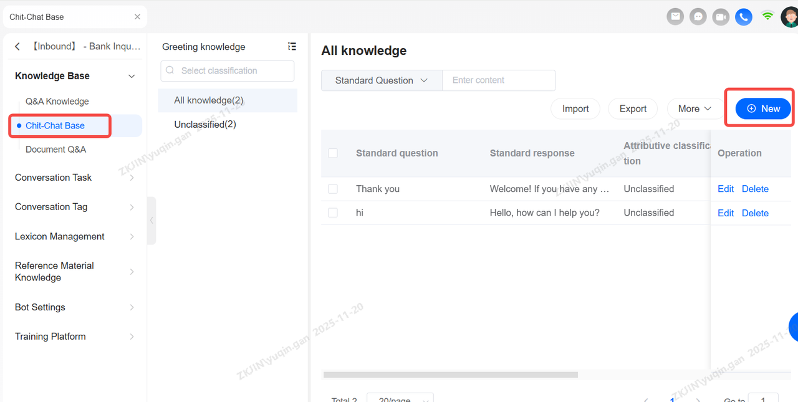The width and height of the screenshot is (798, 402).
Task: Click the classification list icon next to Greeting knowledge
Action: click(x=292, y=47)
